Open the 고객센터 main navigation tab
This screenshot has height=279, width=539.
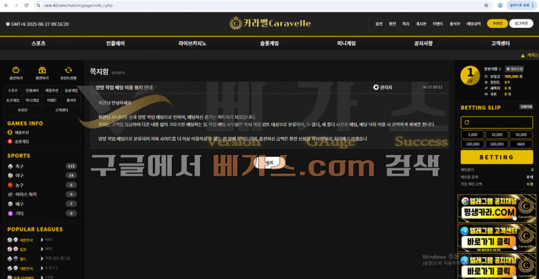click(500, 43)
